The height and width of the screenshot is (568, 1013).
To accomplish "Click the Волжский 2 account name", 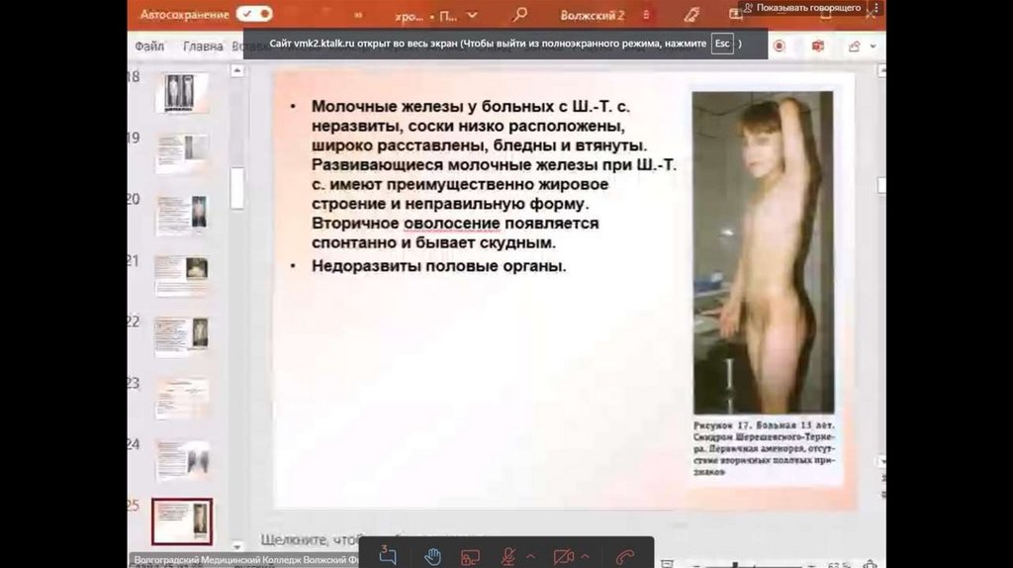I will click(x=592, y=16).
